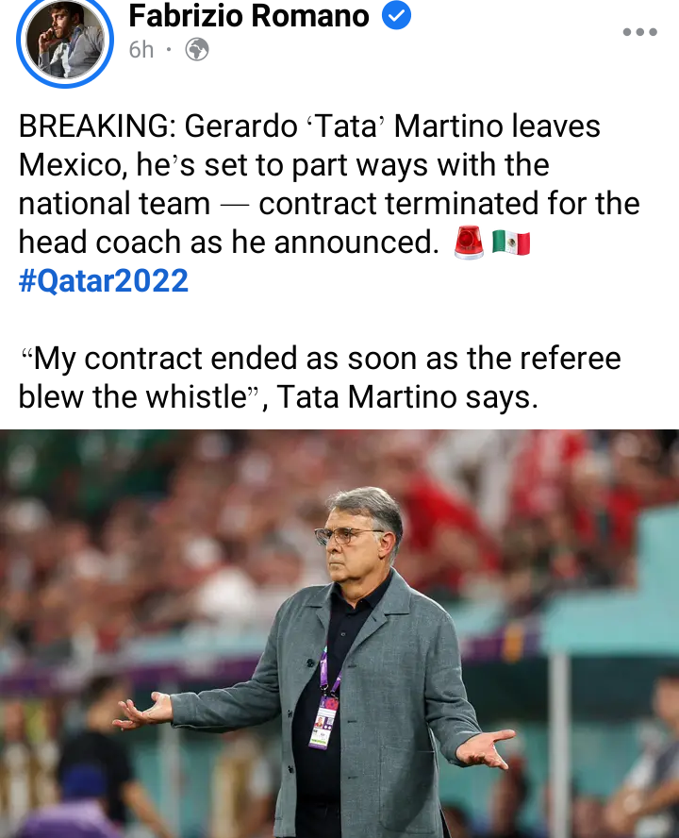
Task: Open the 6h post timestamp
Action: 141,50
